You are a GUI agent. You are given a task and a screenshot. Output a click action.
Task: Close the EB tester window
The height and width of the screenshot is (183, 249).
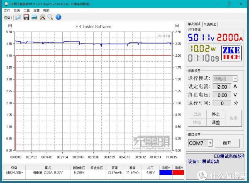pos(241,4)
